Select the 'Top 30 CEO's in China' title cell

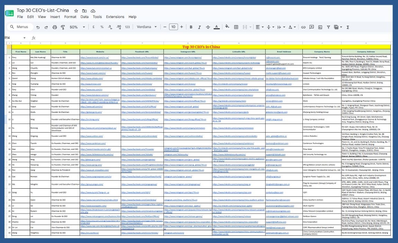click(x=201, y=47)
